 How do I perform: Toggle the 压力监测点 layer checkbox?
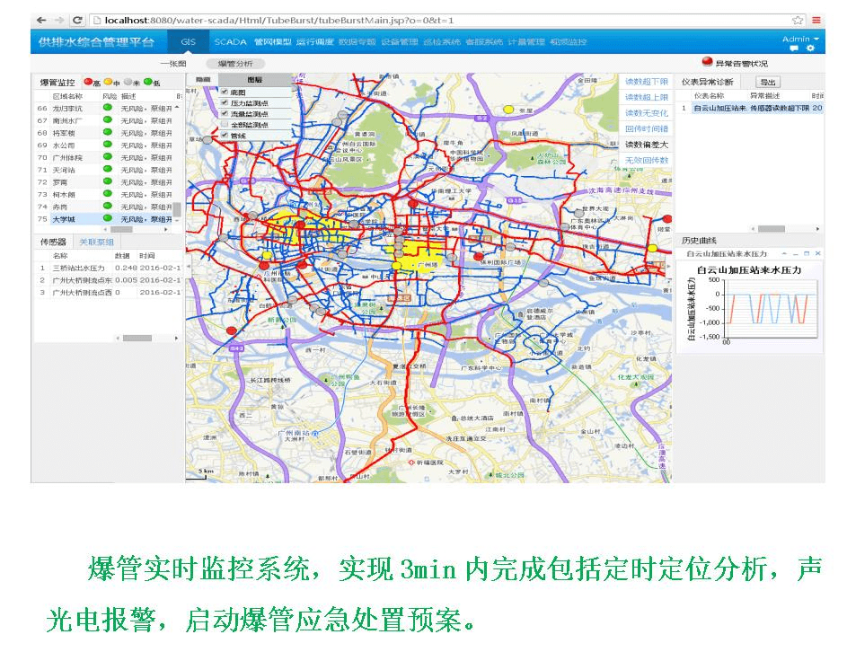coord(225,103)
